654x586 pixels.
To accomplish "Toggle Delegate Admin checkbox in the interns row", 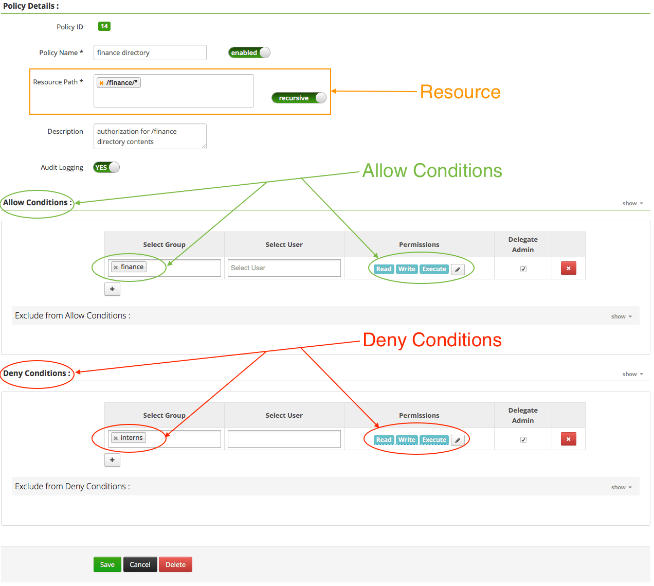I will click(523, 440).
